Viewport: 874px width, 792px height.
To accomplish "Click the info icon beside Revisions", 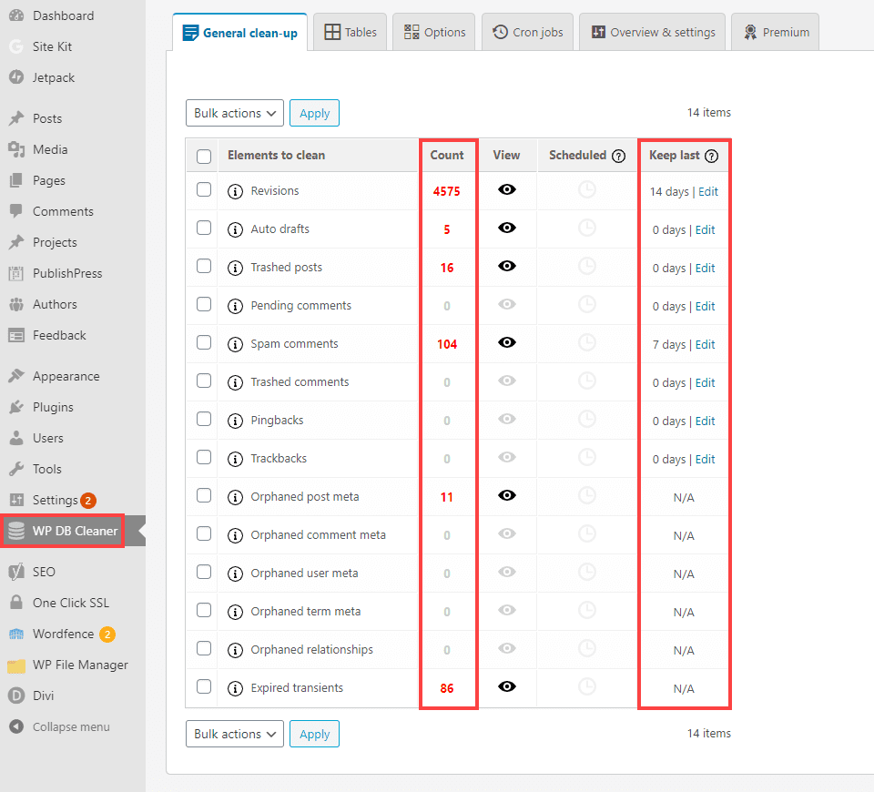I will [235, 191].
